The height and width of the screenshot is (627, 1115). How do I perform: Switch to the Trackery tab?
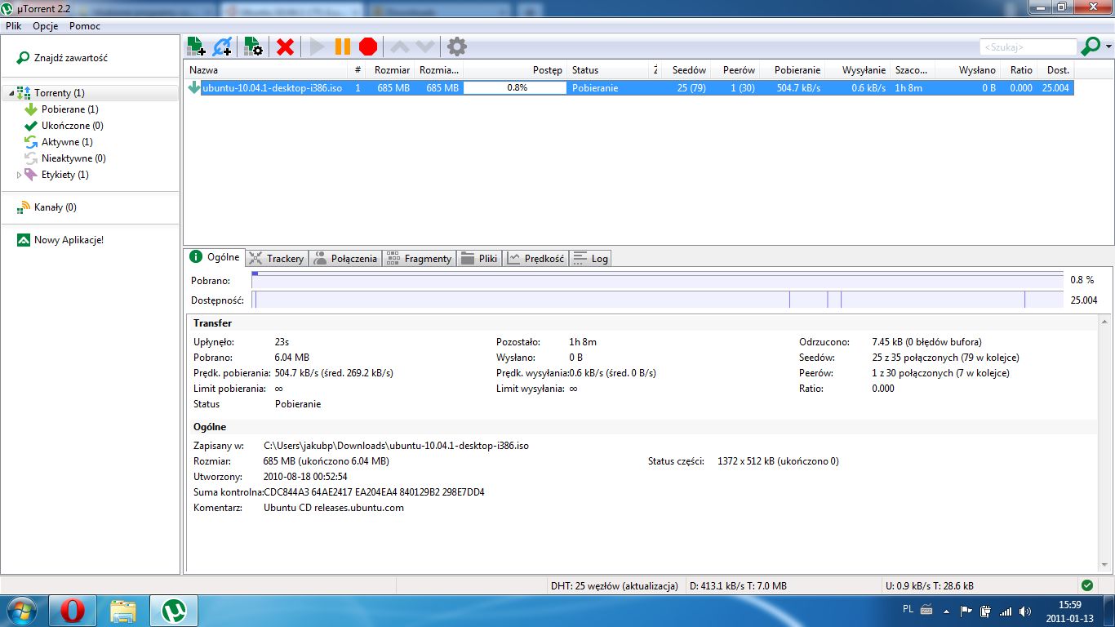click(276, 258)
